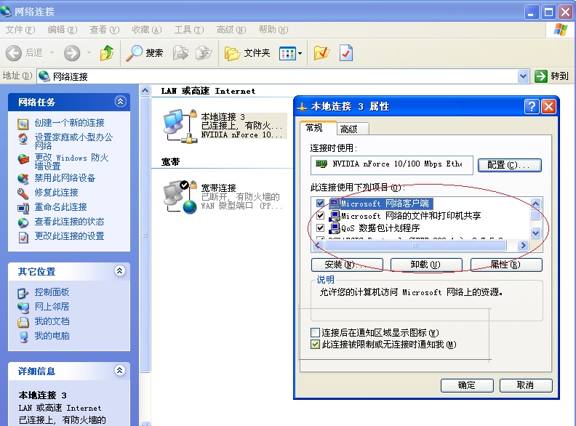The image size is (576, 426).
Task: Open the 编辑(E) menu
Action: pyautogui.click(x=63, y=30)
